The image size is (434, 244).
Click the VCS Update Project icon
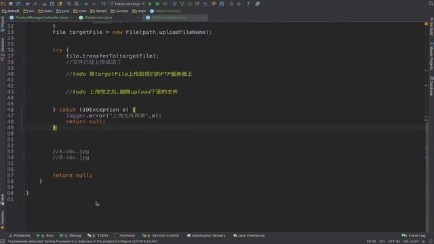(x=174, y=4)
